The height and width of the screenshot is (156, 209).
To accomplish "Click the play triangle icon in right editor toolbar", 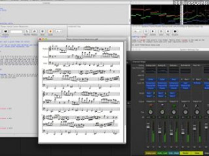I will 153,31.
